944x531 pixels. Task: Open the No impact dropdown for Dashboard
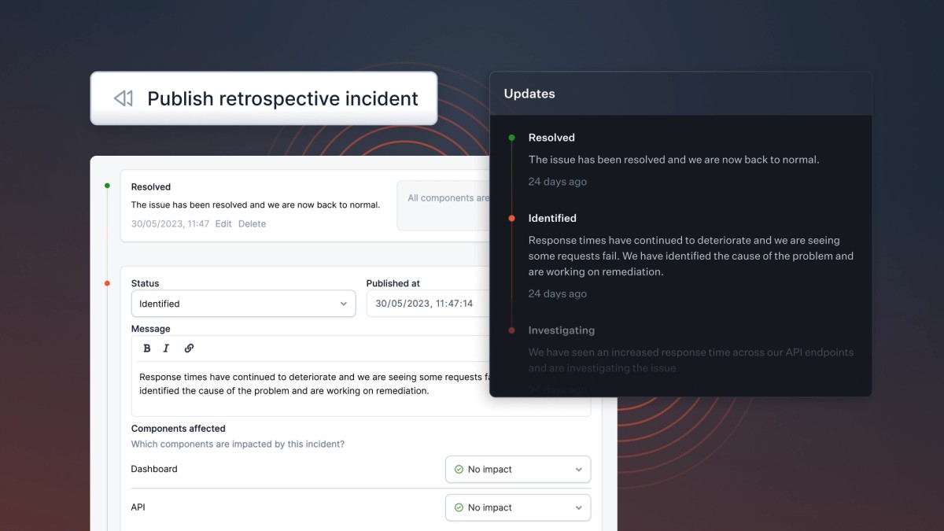tap(518, 469)
